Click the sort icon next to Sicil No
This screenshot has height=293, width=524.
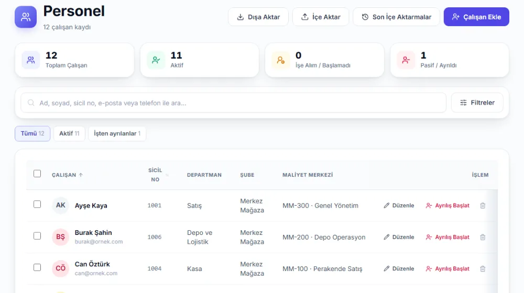pyautogui.click(x=167, y=175)
